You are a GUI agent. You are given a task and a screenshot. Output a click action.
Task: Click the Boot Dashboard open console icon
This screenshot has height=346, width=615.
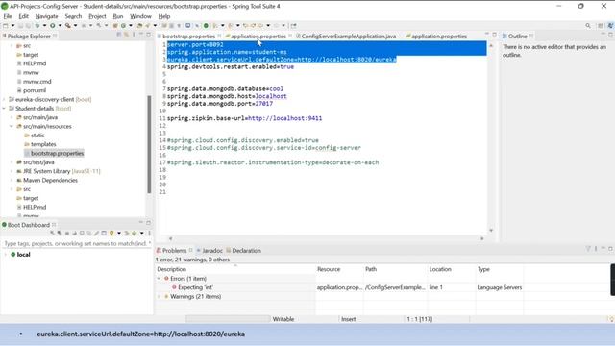pos(82,233)
